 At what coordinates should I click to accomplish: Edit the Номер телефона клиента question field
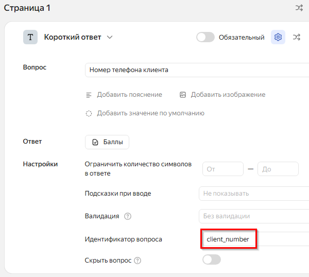[x=197, y=70]
